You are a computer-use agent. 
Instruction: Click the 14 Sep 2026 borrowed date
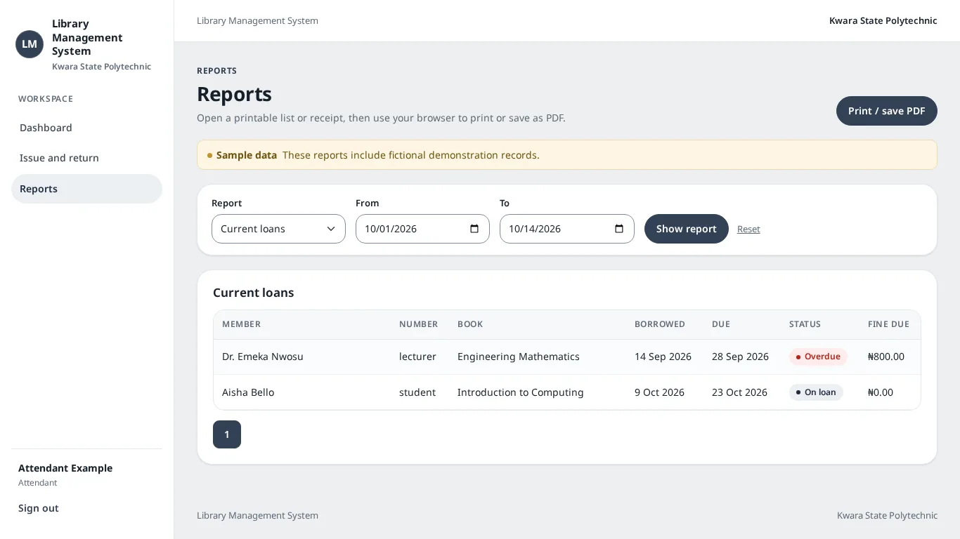tap(663, 357)
